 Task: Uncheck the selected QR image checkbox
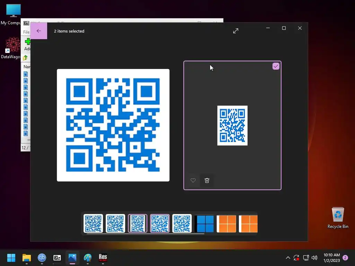(x=276, y=66)
